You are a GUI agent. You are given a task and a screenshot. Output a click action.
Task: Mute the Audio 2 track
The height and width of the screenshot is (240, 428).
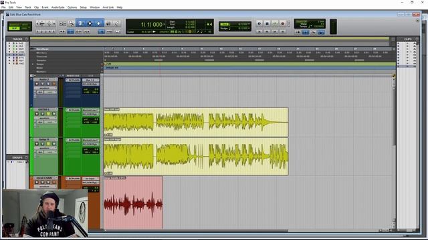tap(54, 84)
